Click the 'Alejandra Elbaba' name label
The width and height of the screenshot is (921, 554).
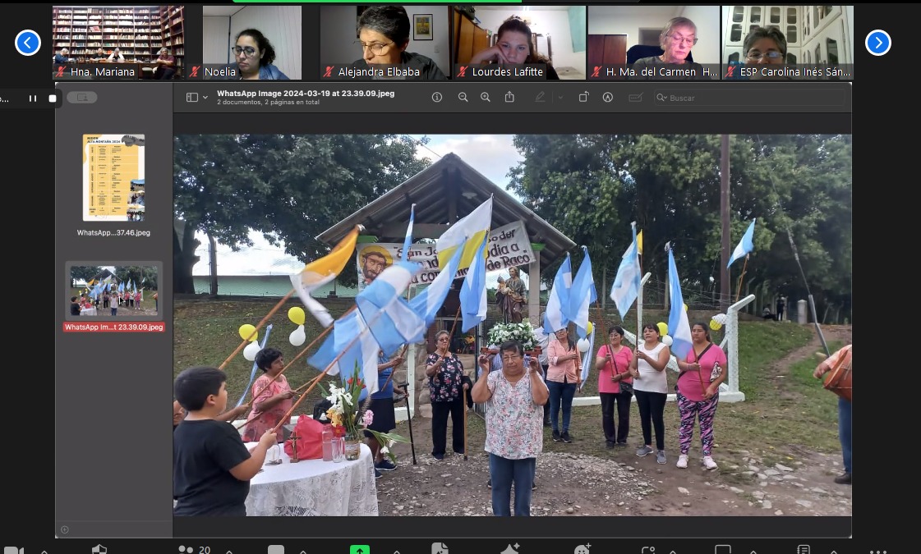point(379,72)
